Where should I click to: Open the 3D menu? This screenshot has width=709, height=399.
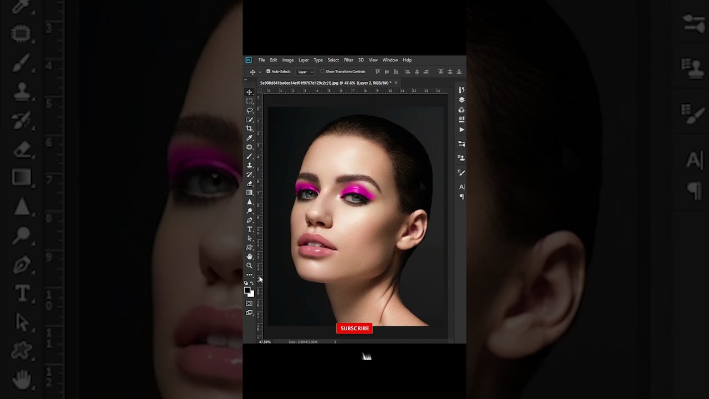click(361, 60)
